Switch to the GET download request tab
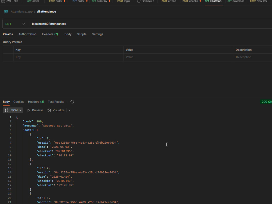 click(x=236, y=1)
